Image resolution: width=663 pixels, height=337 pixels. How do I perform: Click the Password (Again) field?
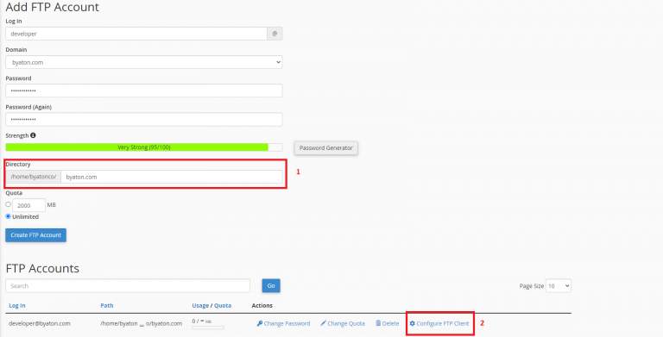coord(144,120)
